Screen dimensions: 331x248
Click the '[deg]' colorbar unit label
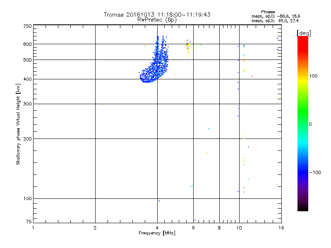(304, 33)
